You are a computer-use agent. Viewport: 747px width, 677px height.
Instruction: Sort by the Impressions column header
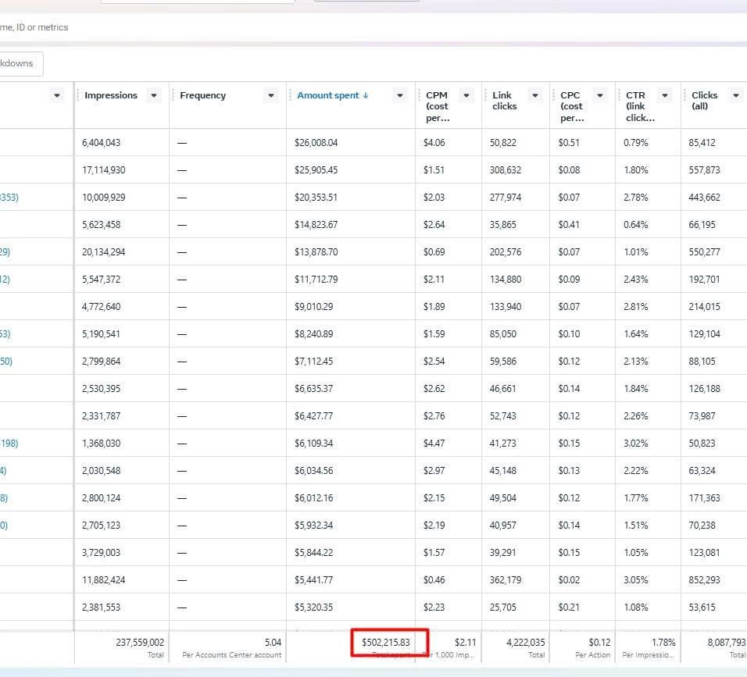(x=111, y=95)
